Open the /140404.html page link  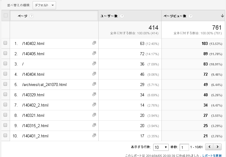[x=33, y=74]
